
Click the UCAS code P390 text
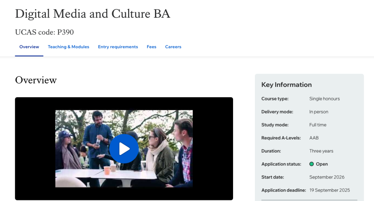(x=44, y=32)
